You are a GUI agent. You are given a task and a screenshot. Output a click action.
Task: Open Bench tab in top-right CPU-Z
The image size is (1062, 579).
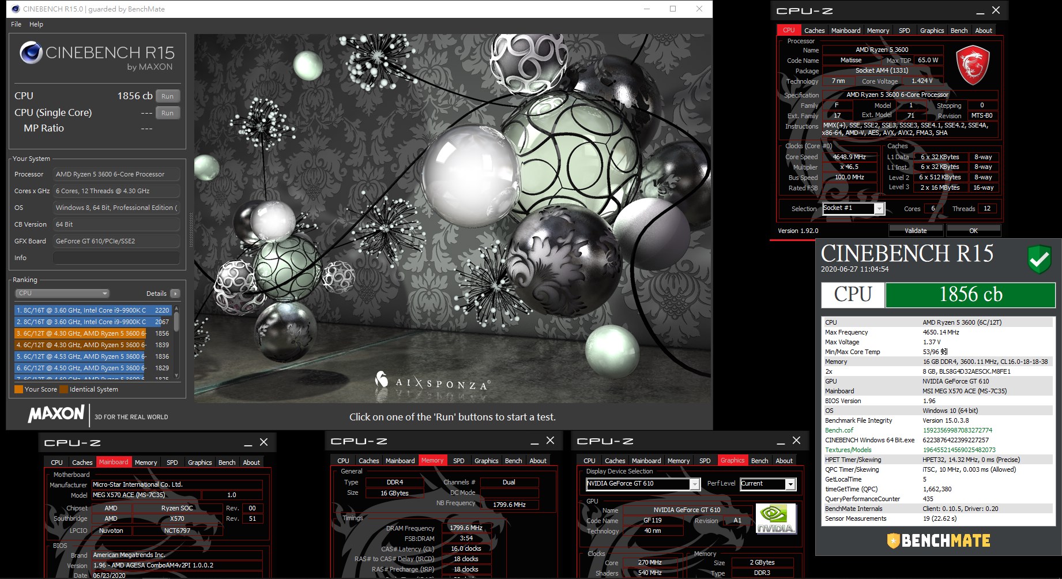(x=959, y=31)
